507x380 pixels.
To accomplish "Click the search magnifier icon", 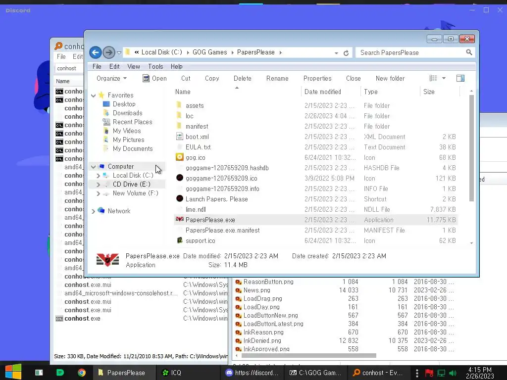I will click(x=469, y=52).
